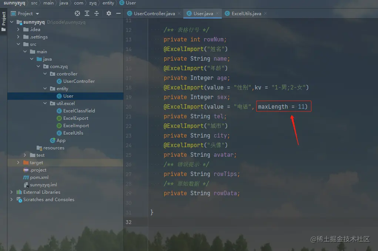Click the src breadcrumb in navigation bar
Viewport: 378px width, 251px height.
34,3
